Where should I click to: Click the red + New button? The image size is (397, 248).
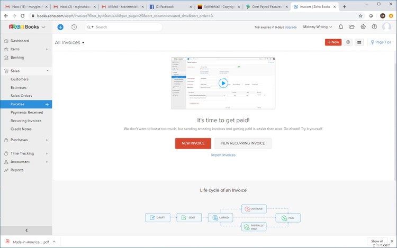333,42
